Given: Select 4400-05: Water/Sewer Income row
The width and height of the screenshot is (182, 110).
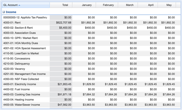Looking at the screenshot, I should 91,105.
